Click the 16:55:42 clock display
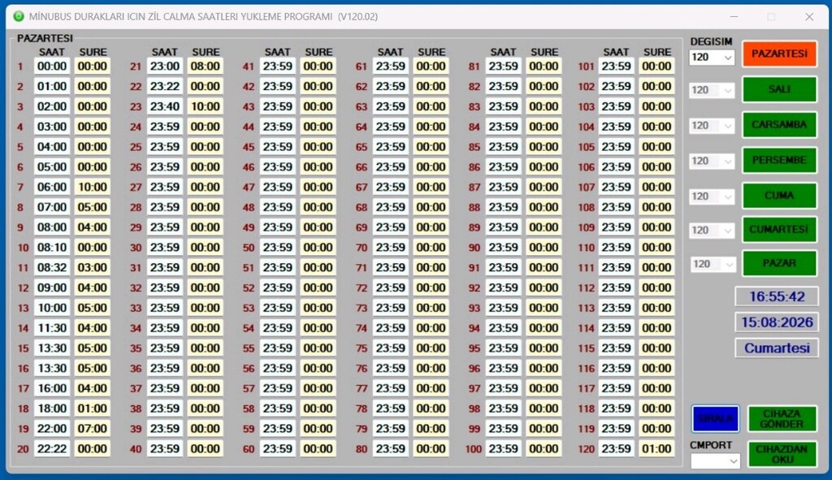 [x=777, y=296]
